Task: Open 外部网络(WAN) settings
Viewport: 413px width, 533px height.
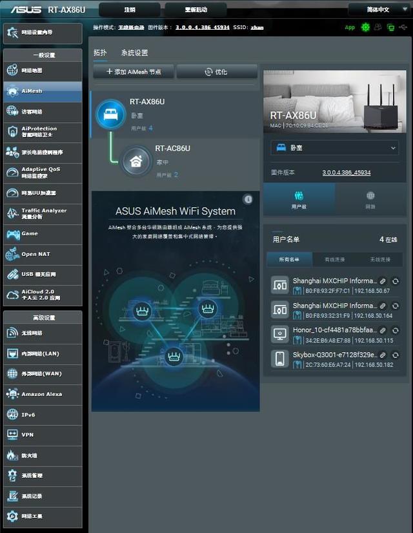Action: coord(43,374)
